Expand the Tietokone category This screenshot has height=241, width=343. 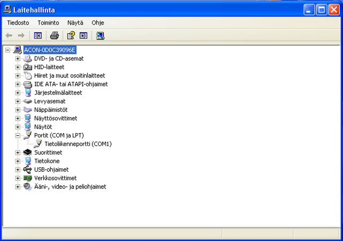18,161
